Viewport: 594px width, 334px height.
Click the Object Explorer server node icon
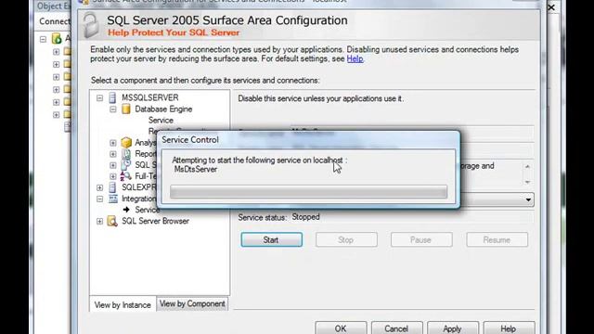(x=57, y=38)
